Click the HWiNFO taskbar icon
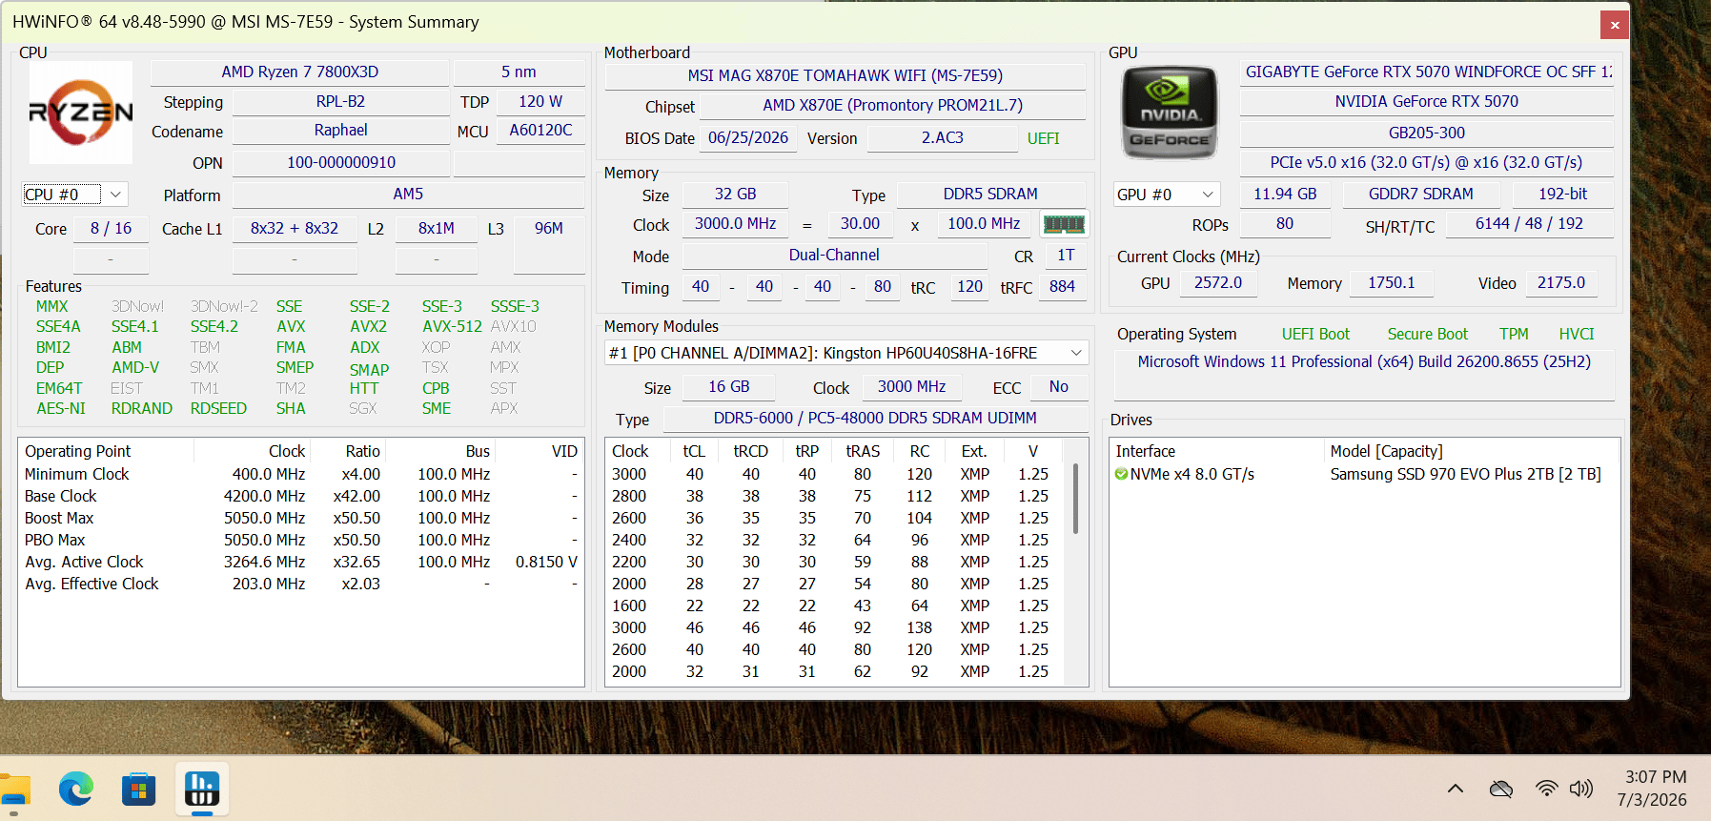 (x=202, y=790)
